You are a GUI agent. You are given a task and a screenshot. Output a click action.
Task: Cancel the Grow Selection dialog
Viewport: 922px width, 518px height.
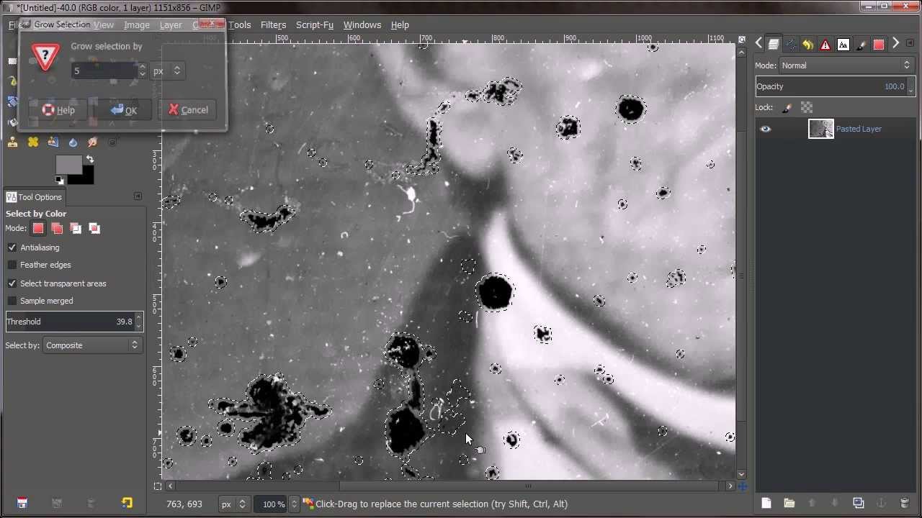click(x=187, y=110)
